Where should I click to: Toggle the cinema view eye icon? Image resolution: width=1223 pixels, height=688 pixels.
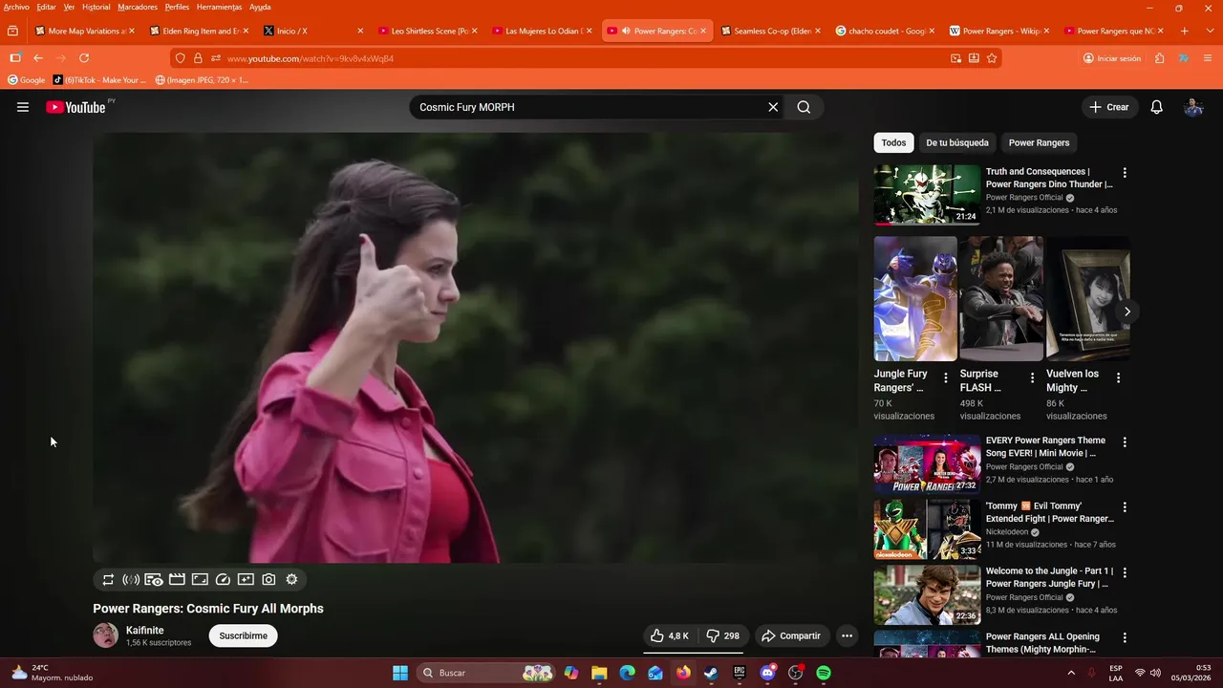pos(154,579)
